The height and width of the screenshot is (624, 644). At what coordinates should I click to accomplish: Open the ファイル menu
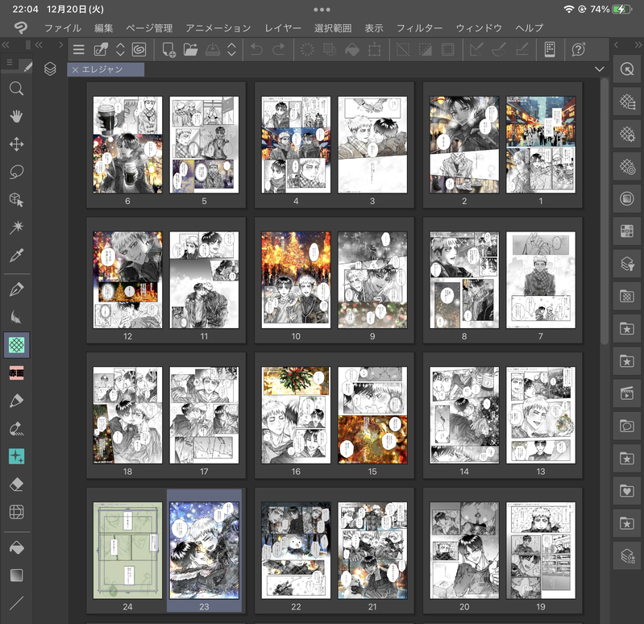pos(62,27)
